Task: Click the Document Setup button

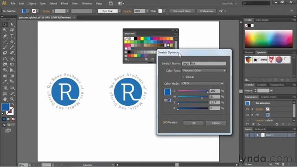Action: click(x=182, y=11)
